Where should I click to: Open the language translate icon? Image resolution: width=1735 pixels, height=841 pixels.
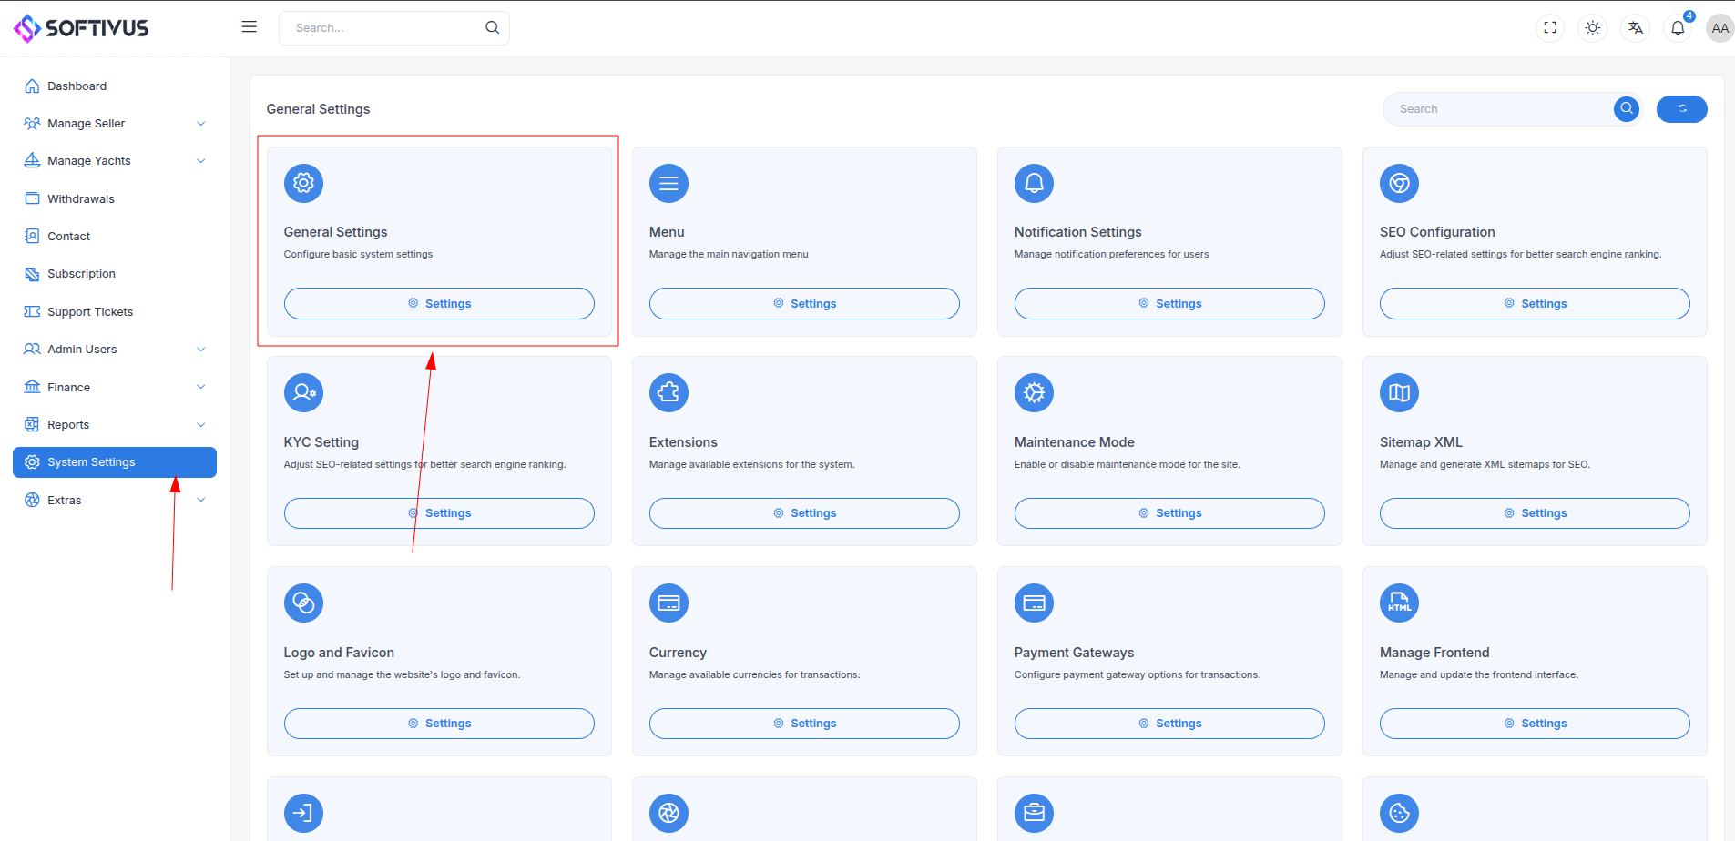pos(1636,28)
